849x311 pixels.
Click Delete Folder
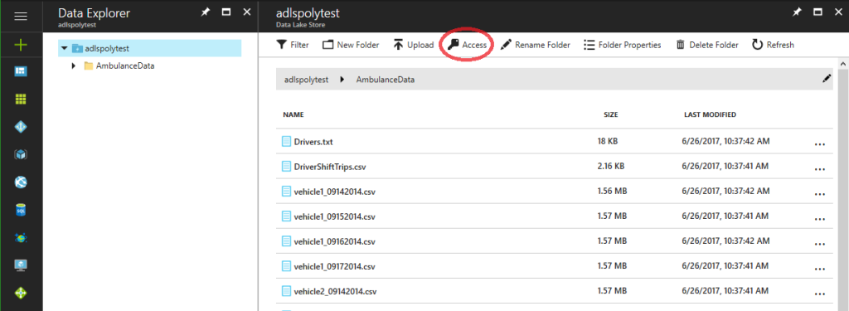tap(707, 45)
